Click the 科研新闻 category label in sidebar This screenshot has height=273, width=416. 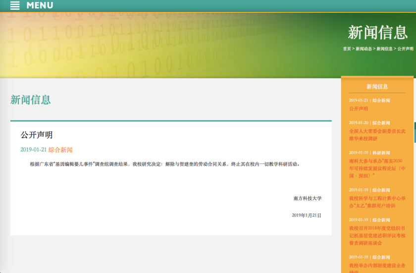point(381,153)
